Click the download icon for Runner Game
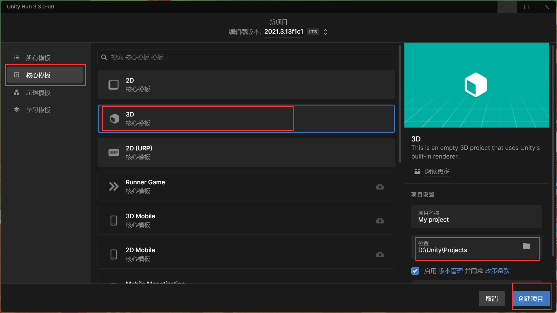The width and height of the screenshot is (557, 313). coord(380,187)
